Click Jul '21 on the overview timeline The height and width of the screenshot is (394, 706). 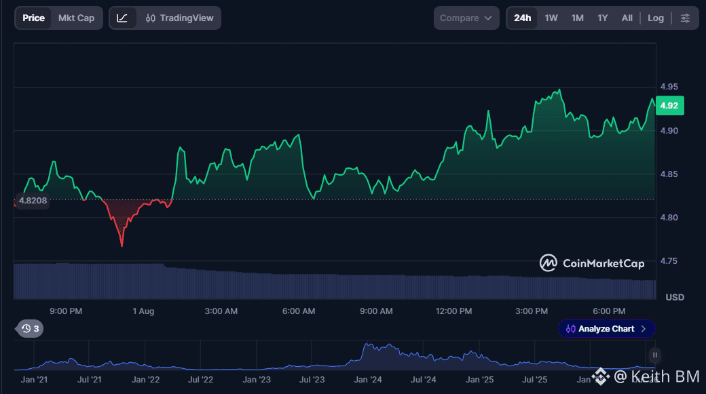(89, 380)
